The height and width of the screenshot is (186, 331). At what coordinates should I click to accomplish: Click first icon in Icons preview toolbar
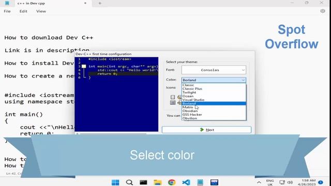173,97
